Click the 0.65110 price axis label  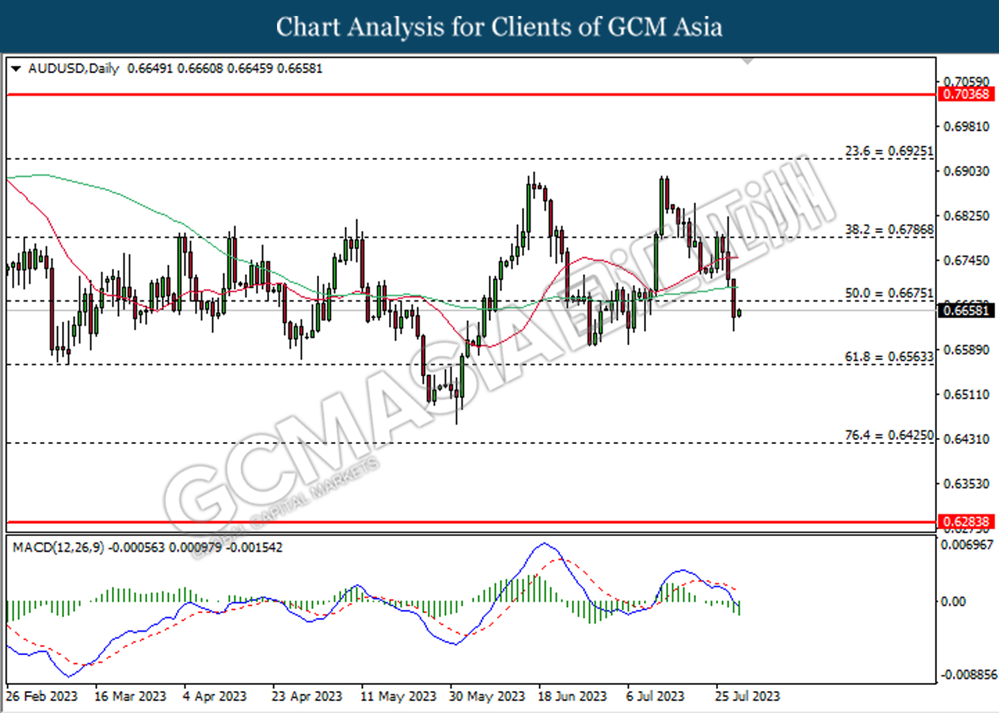[966, 394]
